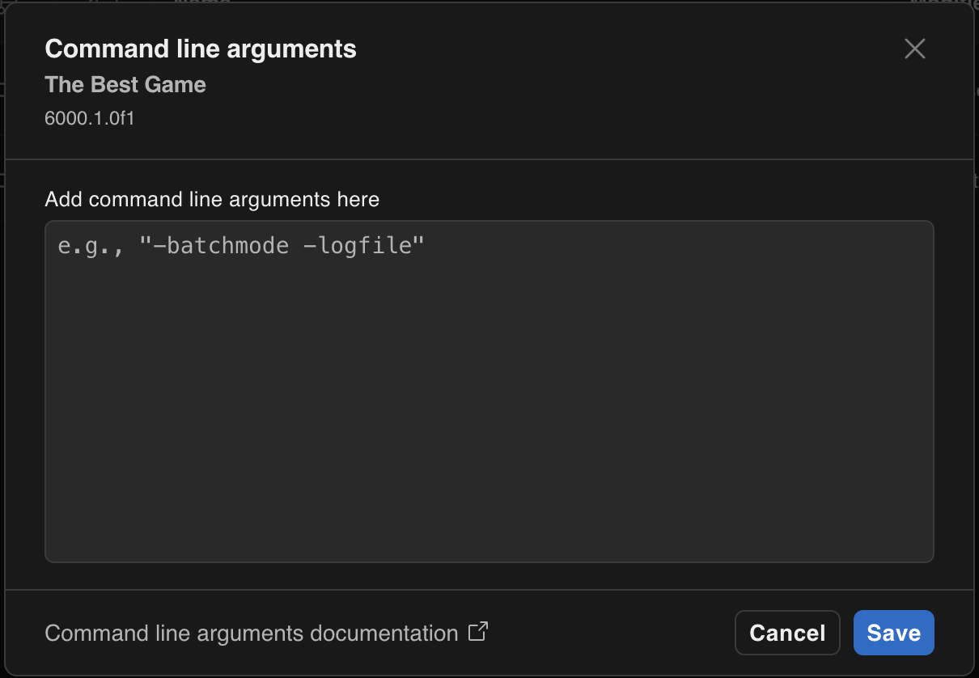Click the "Command line arguments" dialog title
The height and width of the screenshot is (678, 979).
pyautogui.click(x=201, y=49)
